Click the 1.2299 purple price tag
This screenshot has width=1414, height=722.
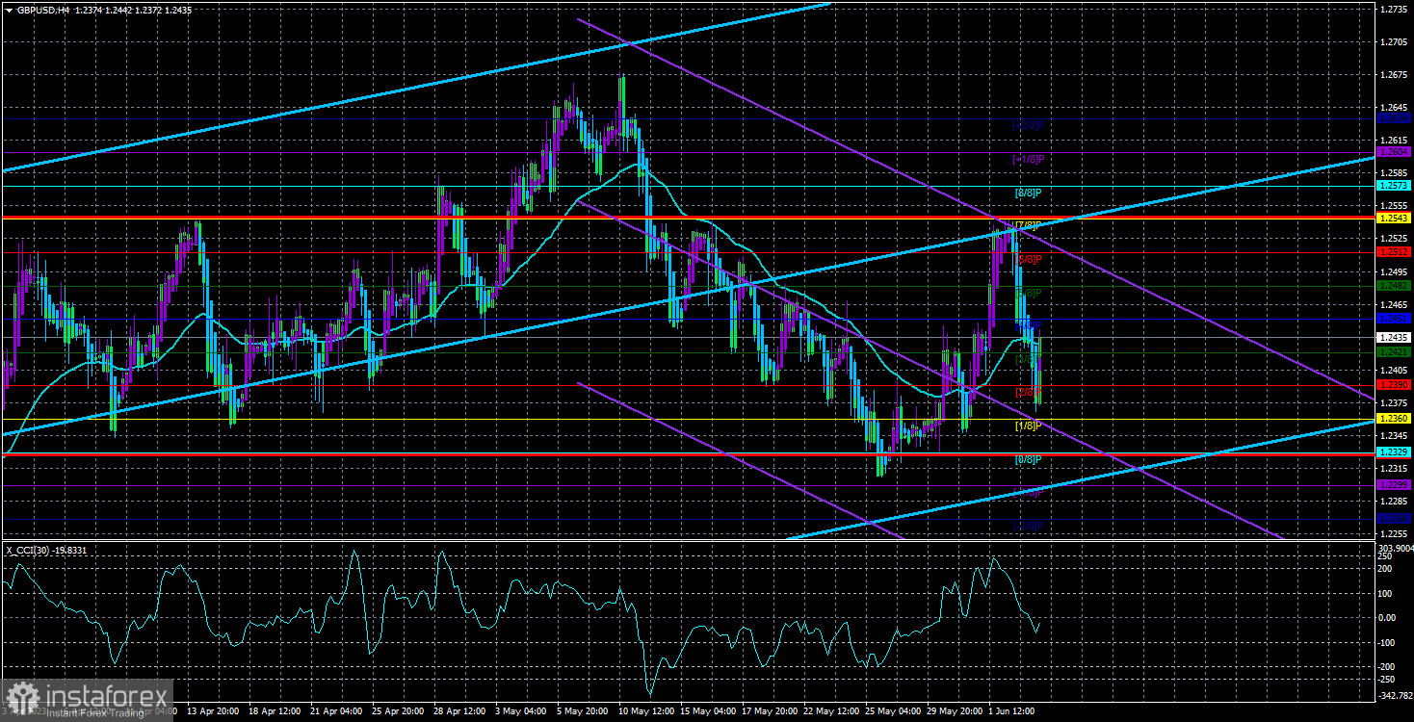(x=1394, y=485)
